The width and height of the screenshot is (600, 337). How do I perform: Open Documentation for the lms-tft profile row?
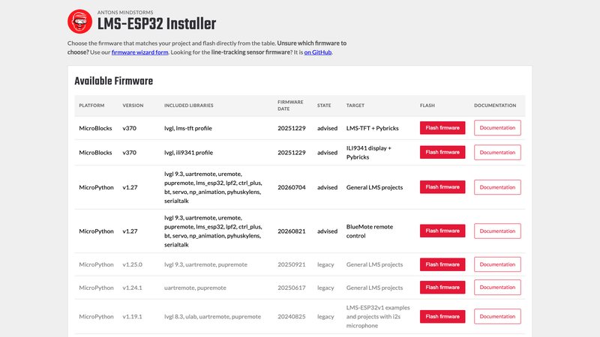497,128
